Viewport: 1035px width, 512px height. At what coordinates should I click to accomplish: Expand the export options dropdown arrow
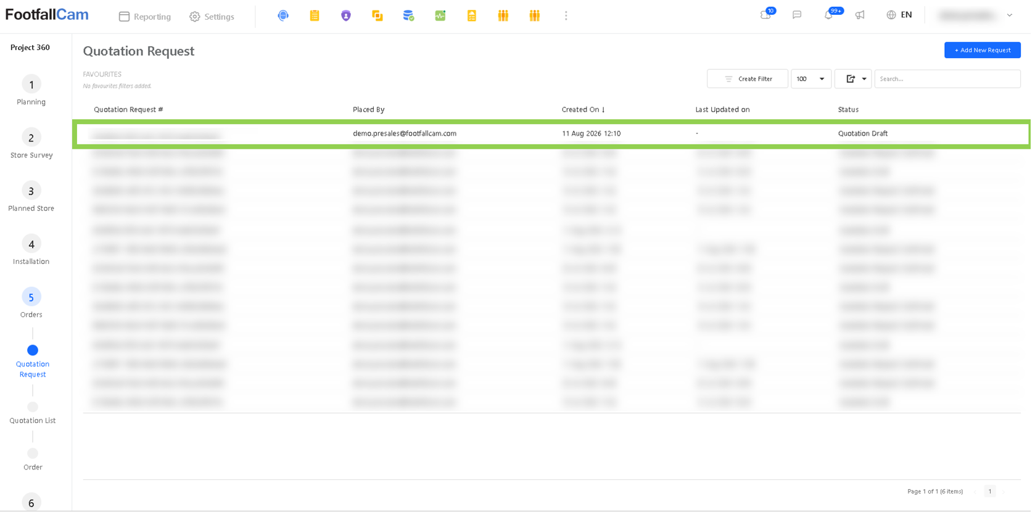[864, 79]
